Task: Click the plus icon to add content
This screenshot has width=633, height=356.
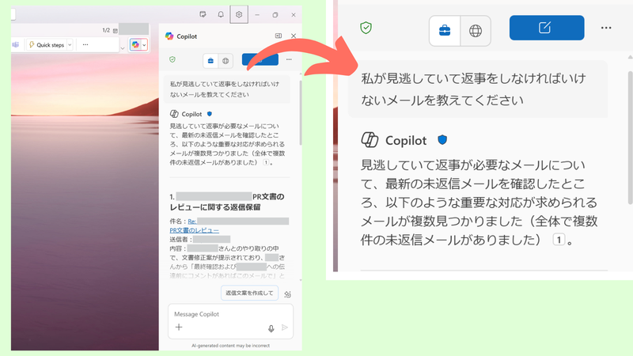Action: (x=179, y=328)
